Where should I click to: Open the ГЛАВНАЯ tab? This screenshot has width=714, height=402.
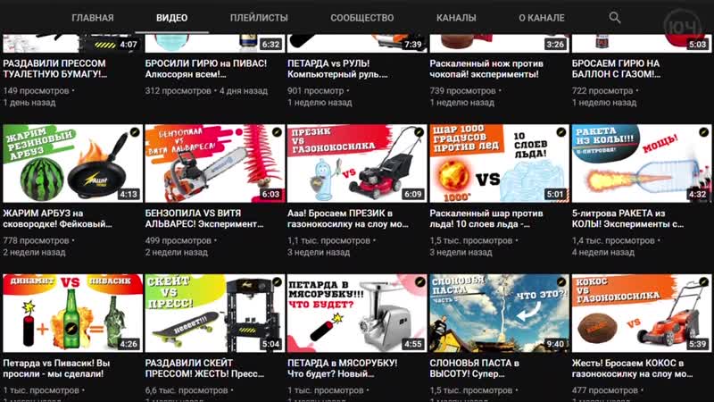(x=93, y=18)
